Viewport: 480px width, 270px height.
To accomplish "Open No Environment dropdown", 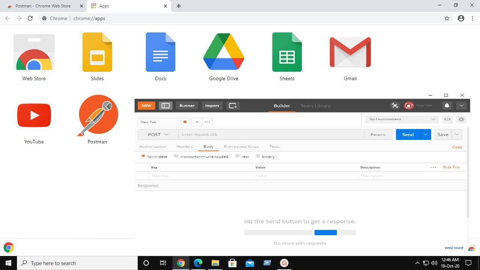I will (402, 119).
